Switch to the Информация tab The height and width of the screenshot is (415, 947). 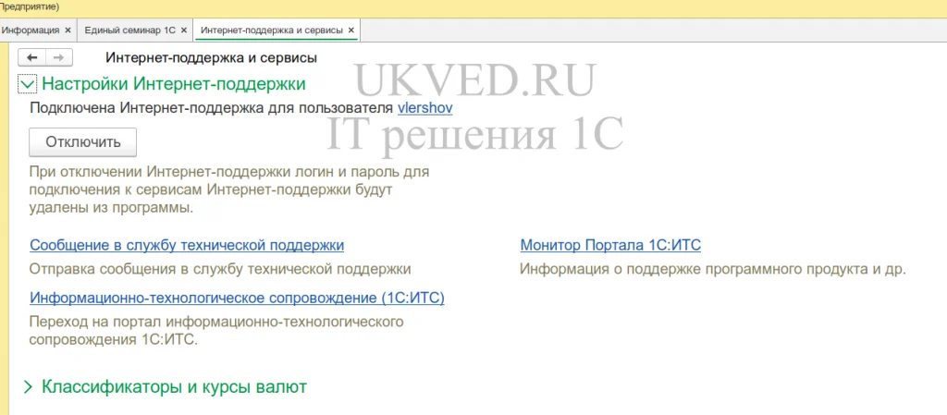pos(31,30)
